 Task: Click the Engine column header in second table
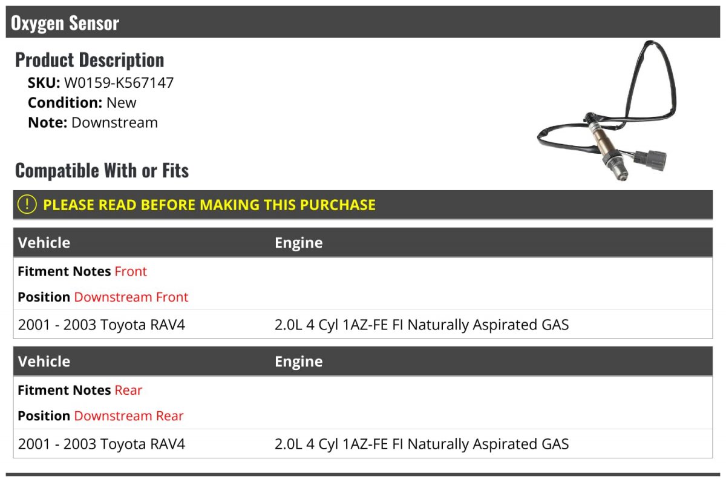click(x=299, y=361)
